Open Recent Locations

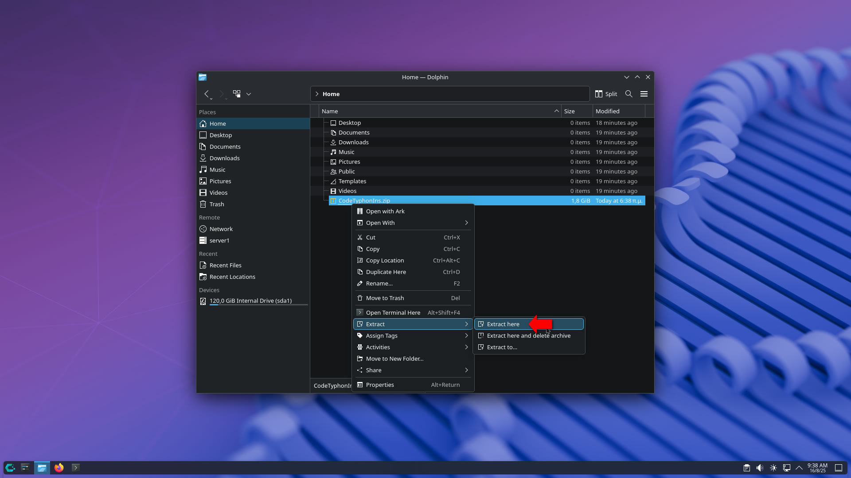(253, 277)
